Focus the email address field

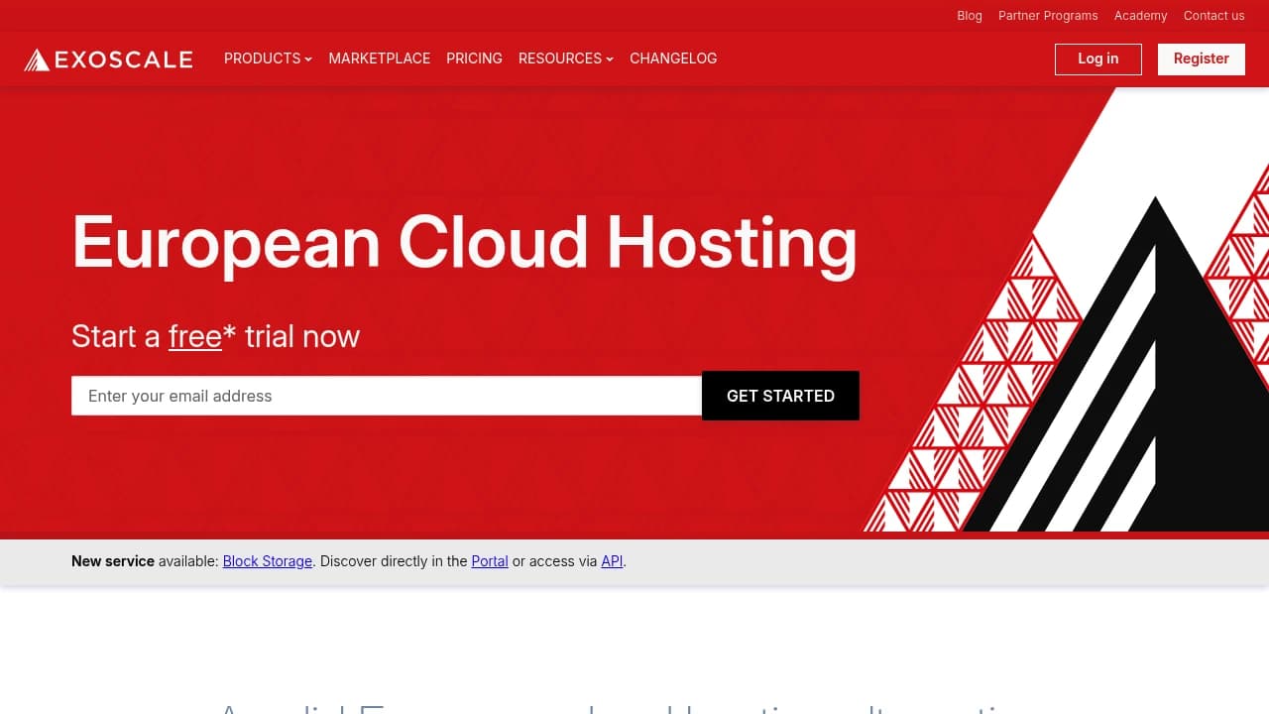tap(387, 396)
